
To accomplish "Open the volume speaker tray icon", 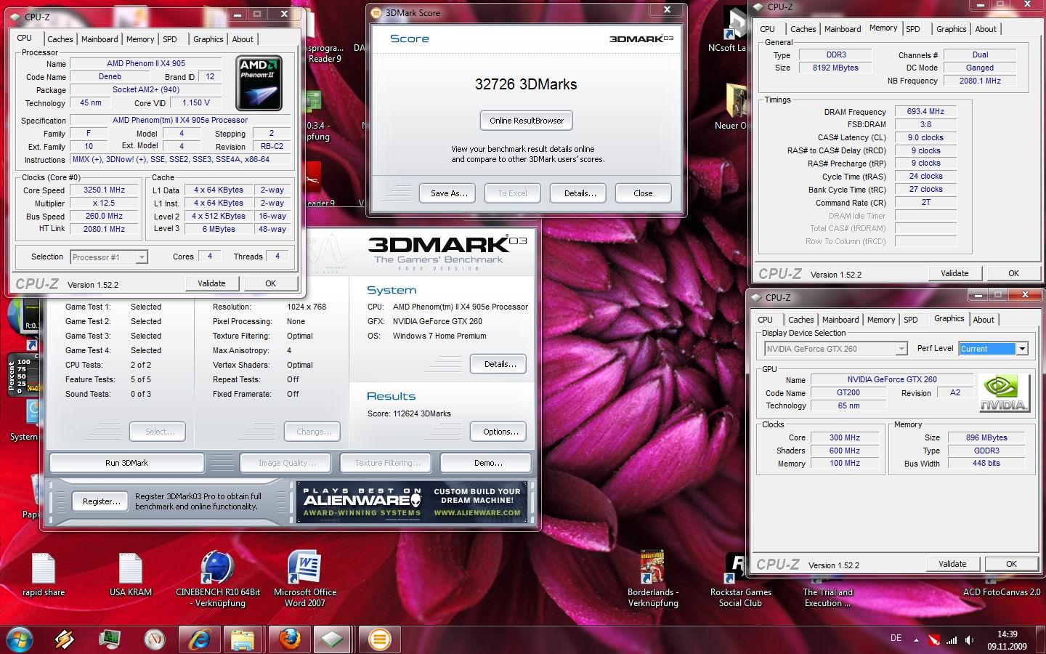I will [x=969, y=640].
